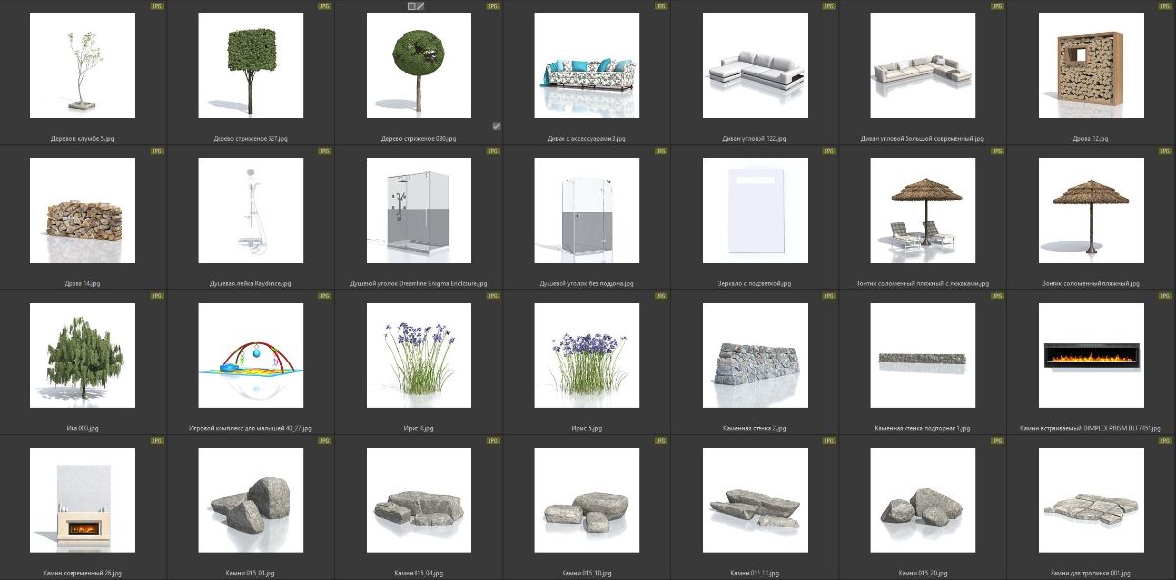Select the Дрова 14 firewood pile thumbnail

[x=83, y=210]
